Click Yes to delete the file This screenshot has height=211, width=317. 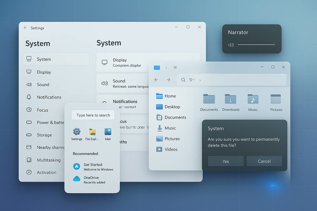[x=225, y=161]
